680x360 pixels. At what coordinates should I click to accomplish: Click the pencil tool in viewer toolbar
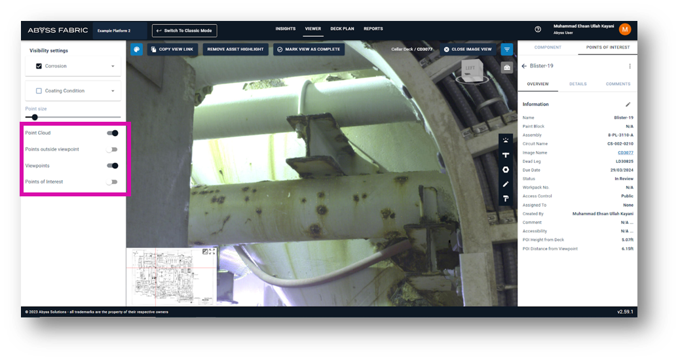(506, 184)
